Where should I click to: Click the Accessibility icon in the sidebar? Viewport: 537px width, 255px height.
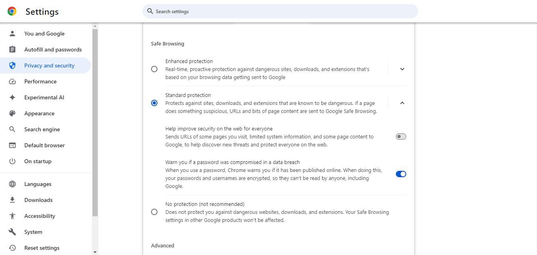point(12,216)
